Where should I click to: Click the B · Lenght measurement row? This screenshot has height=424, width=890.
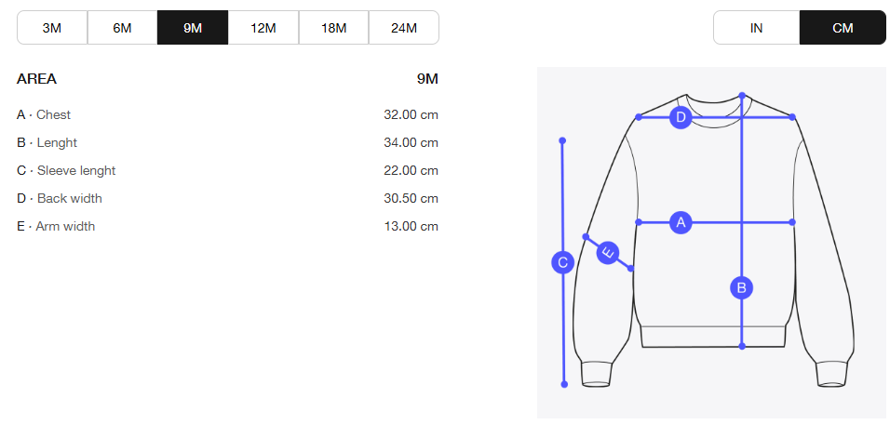(x=227, y=143)
